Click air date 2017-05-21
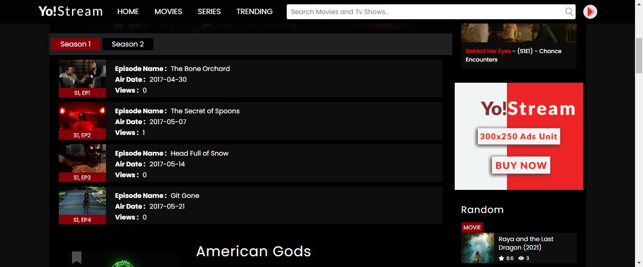 click(167, 206)
